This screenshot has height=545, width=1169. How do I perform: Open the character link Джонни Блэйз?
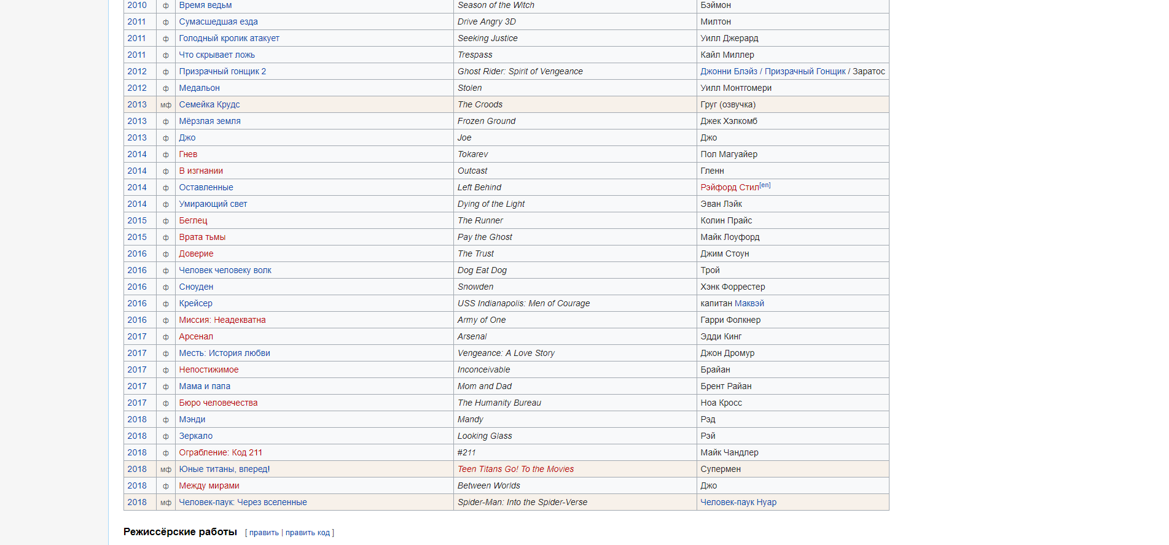pyautogui.click(x=729, y=71)
